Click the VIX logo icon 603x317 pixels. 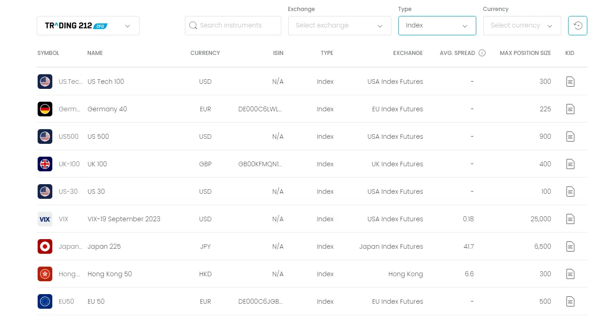[45, 219]
